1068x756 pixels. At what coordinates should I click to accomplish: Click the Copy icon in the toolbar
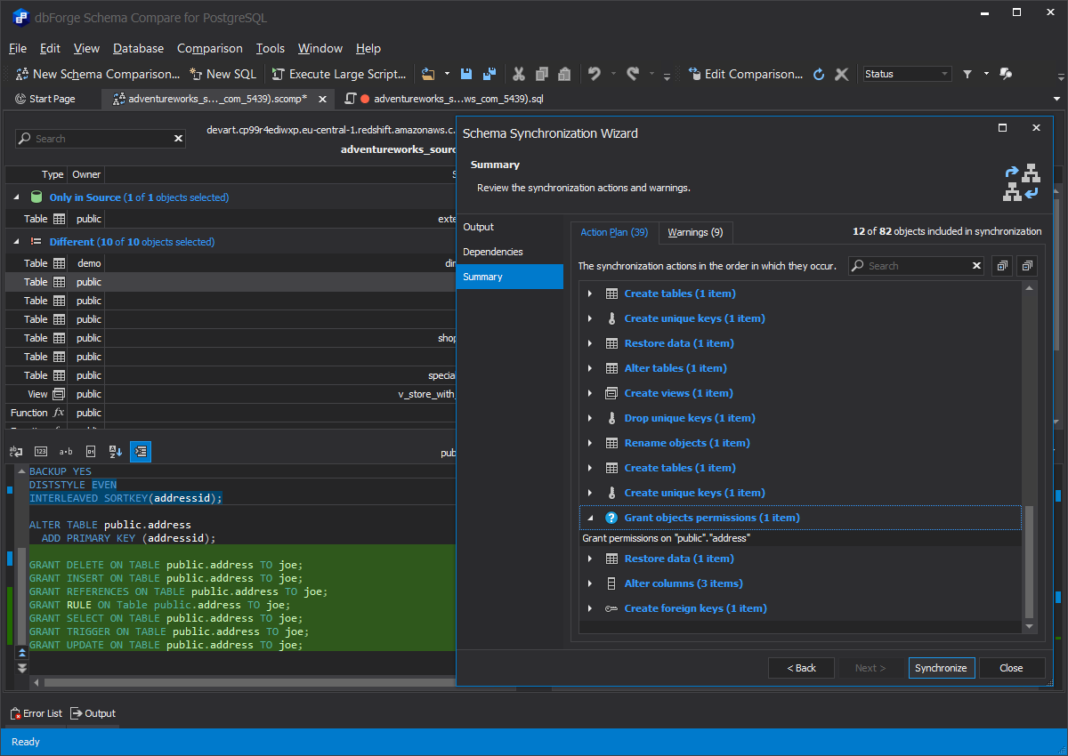coord(541,74)
